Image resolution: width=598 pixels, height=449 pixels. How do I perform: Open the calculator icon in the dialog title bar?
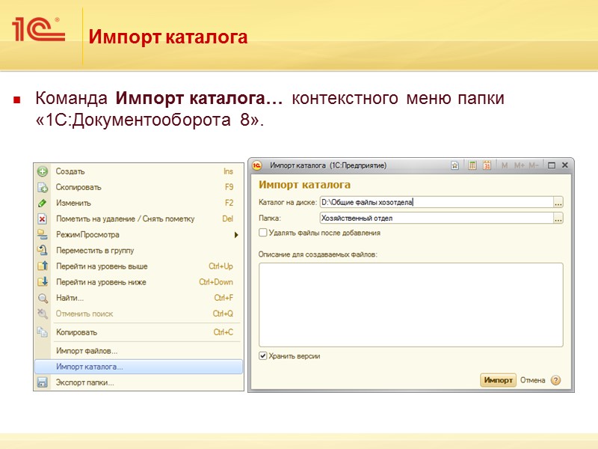pyautogui.click(x=472, y=165)
